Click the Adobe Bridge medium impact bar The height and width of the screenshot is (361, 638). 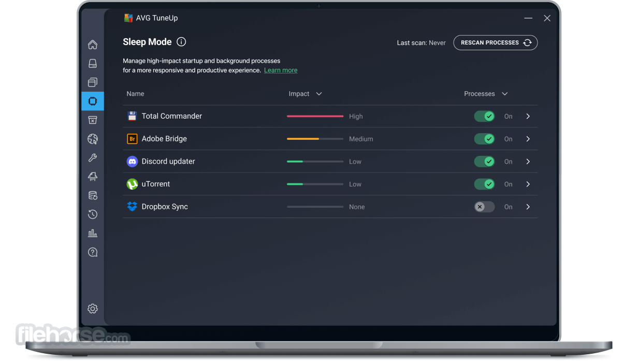tap(315, 139)
